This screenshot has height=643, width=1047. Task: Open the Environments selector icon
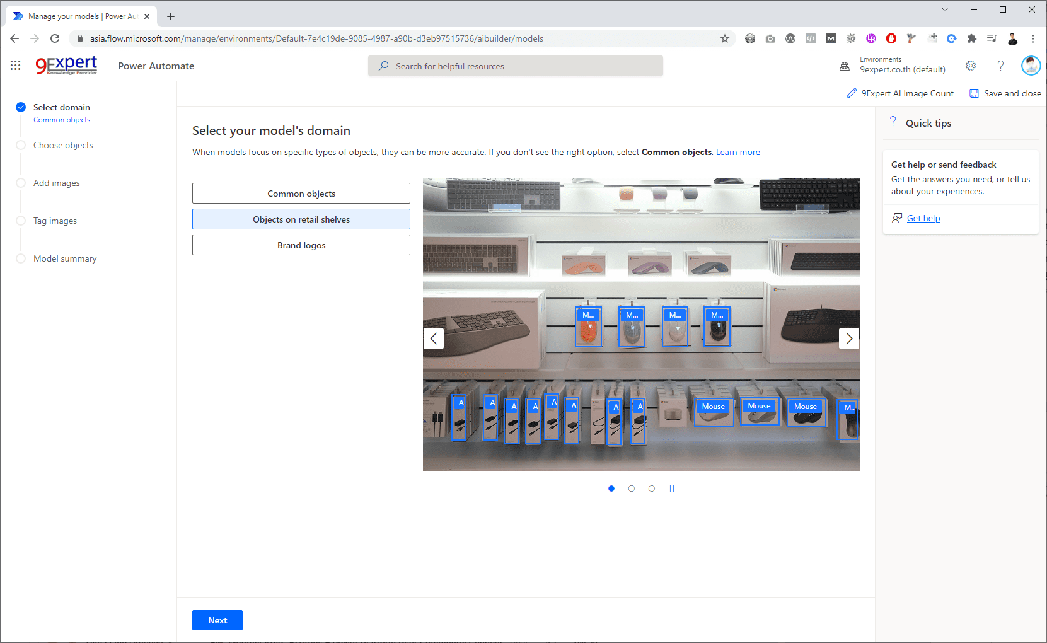coord(844,66)
